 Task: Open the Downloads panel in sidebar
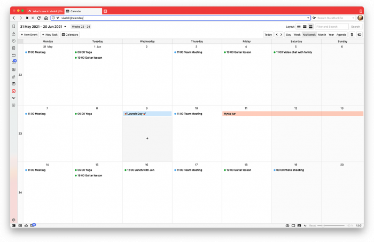coord(13,34)
